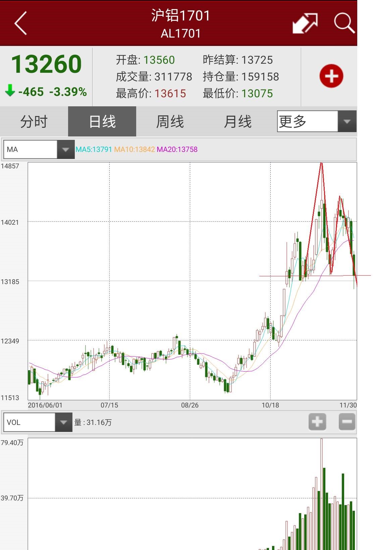Click the 14857 price axis label

[10, 166]
